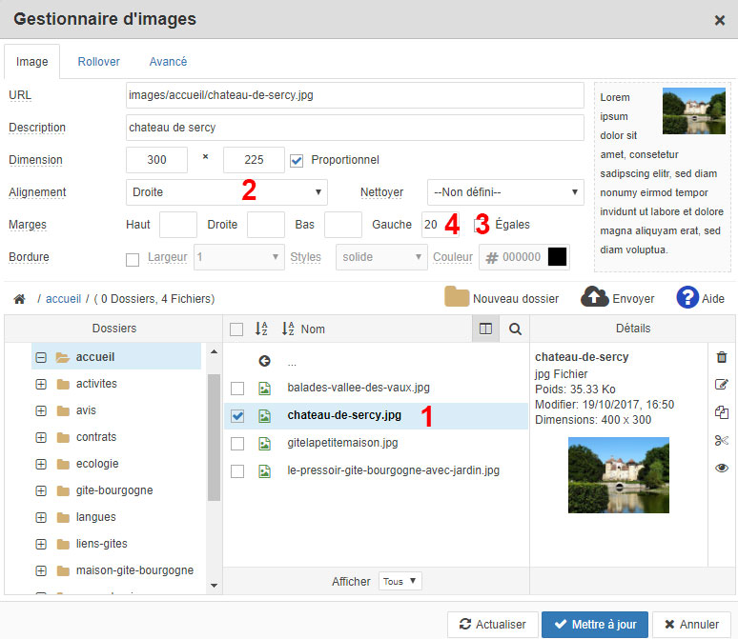The width and height of the screenshot is (738, 639).
Task: Click image icon of le-pressoir-gite-bourgogne-avec-jardin.jpg
Action: (264, 471)
